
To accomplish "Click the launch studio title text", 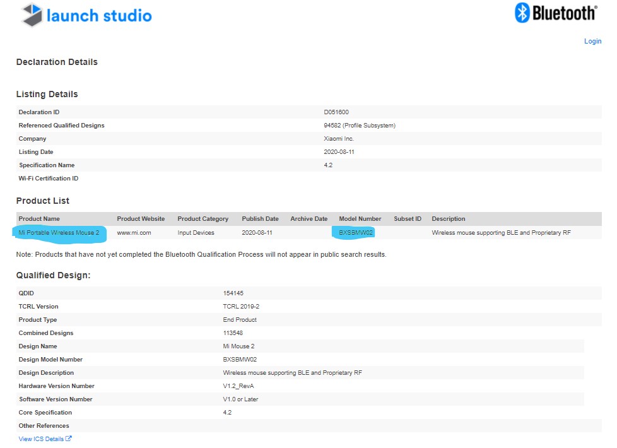I will coord(99,16).
